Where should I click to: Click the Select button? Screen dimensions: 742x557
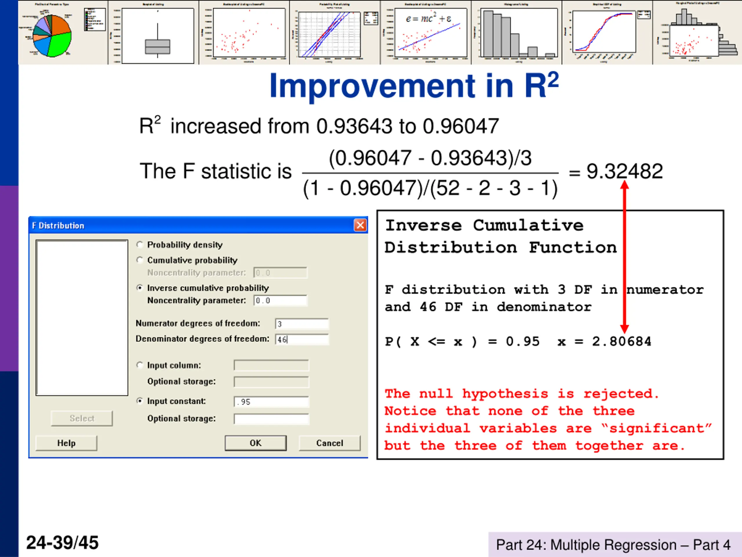tap(82, 418)
